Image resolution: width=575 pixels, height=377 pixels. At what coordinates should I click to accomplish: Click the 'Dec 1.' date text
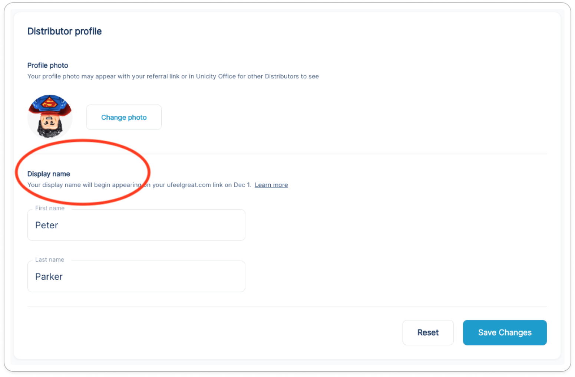(242, 185)
